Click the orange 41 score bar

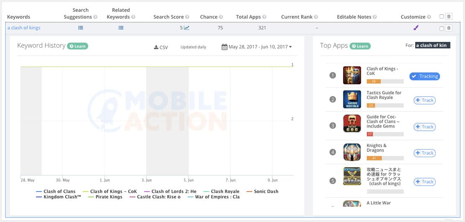[x=374, y=158]
